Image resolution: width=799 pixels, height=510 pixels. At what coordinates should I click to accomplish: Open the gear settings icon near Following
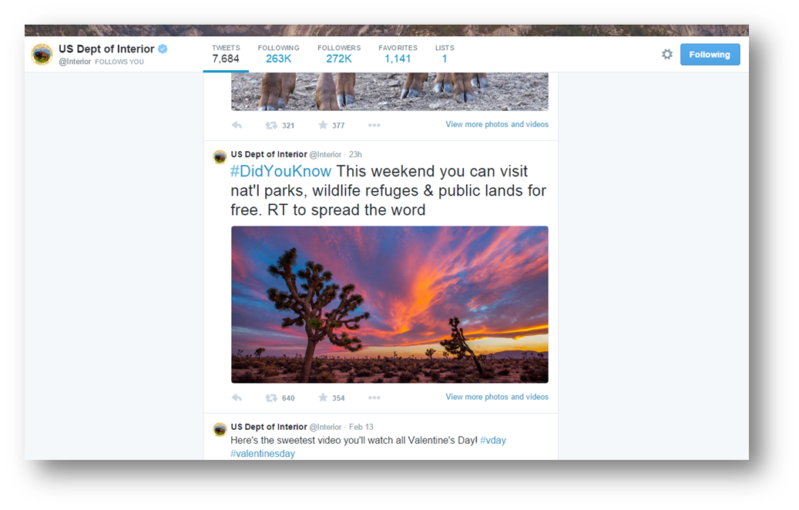(667, 54)
